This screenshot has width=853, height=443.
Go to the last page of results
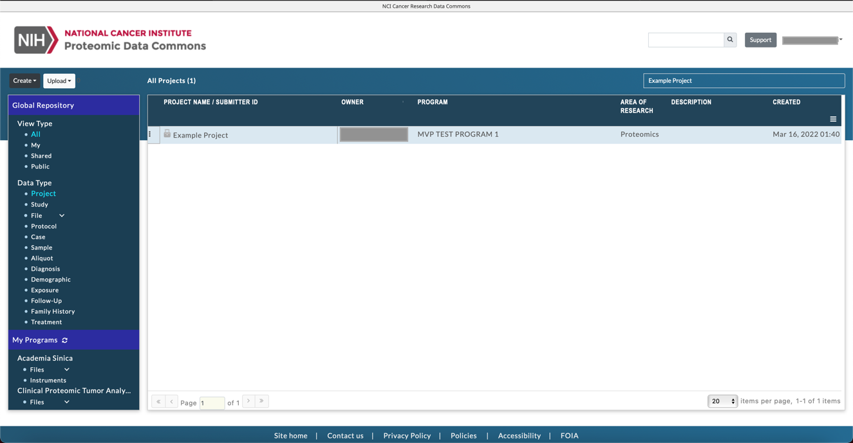[x=261, y=401]
